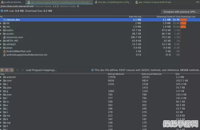This screenshot has height=130, width=200.
Task: Click the orange size bar for lib
Action: (x=183, y=23)
